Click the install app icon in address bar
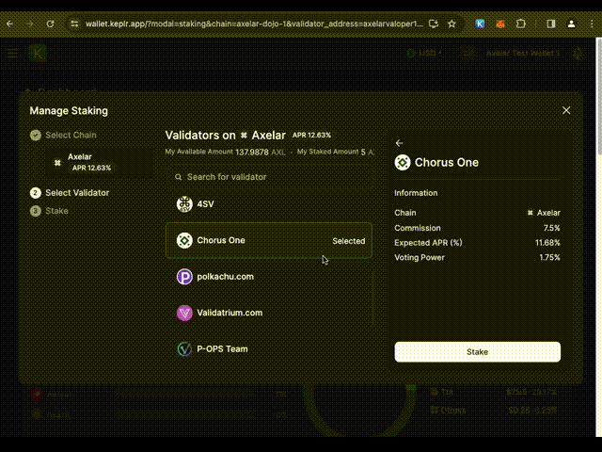Viewport: 602px width, 452px height. 434,24
